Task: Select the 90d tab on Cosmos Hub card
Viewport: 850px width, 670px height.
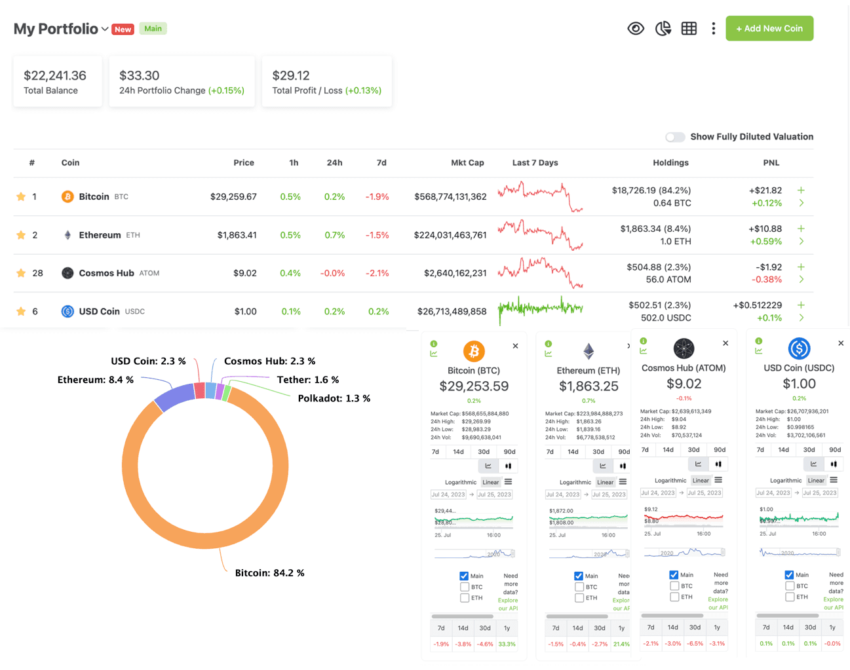Action: (x=719, y=450)
